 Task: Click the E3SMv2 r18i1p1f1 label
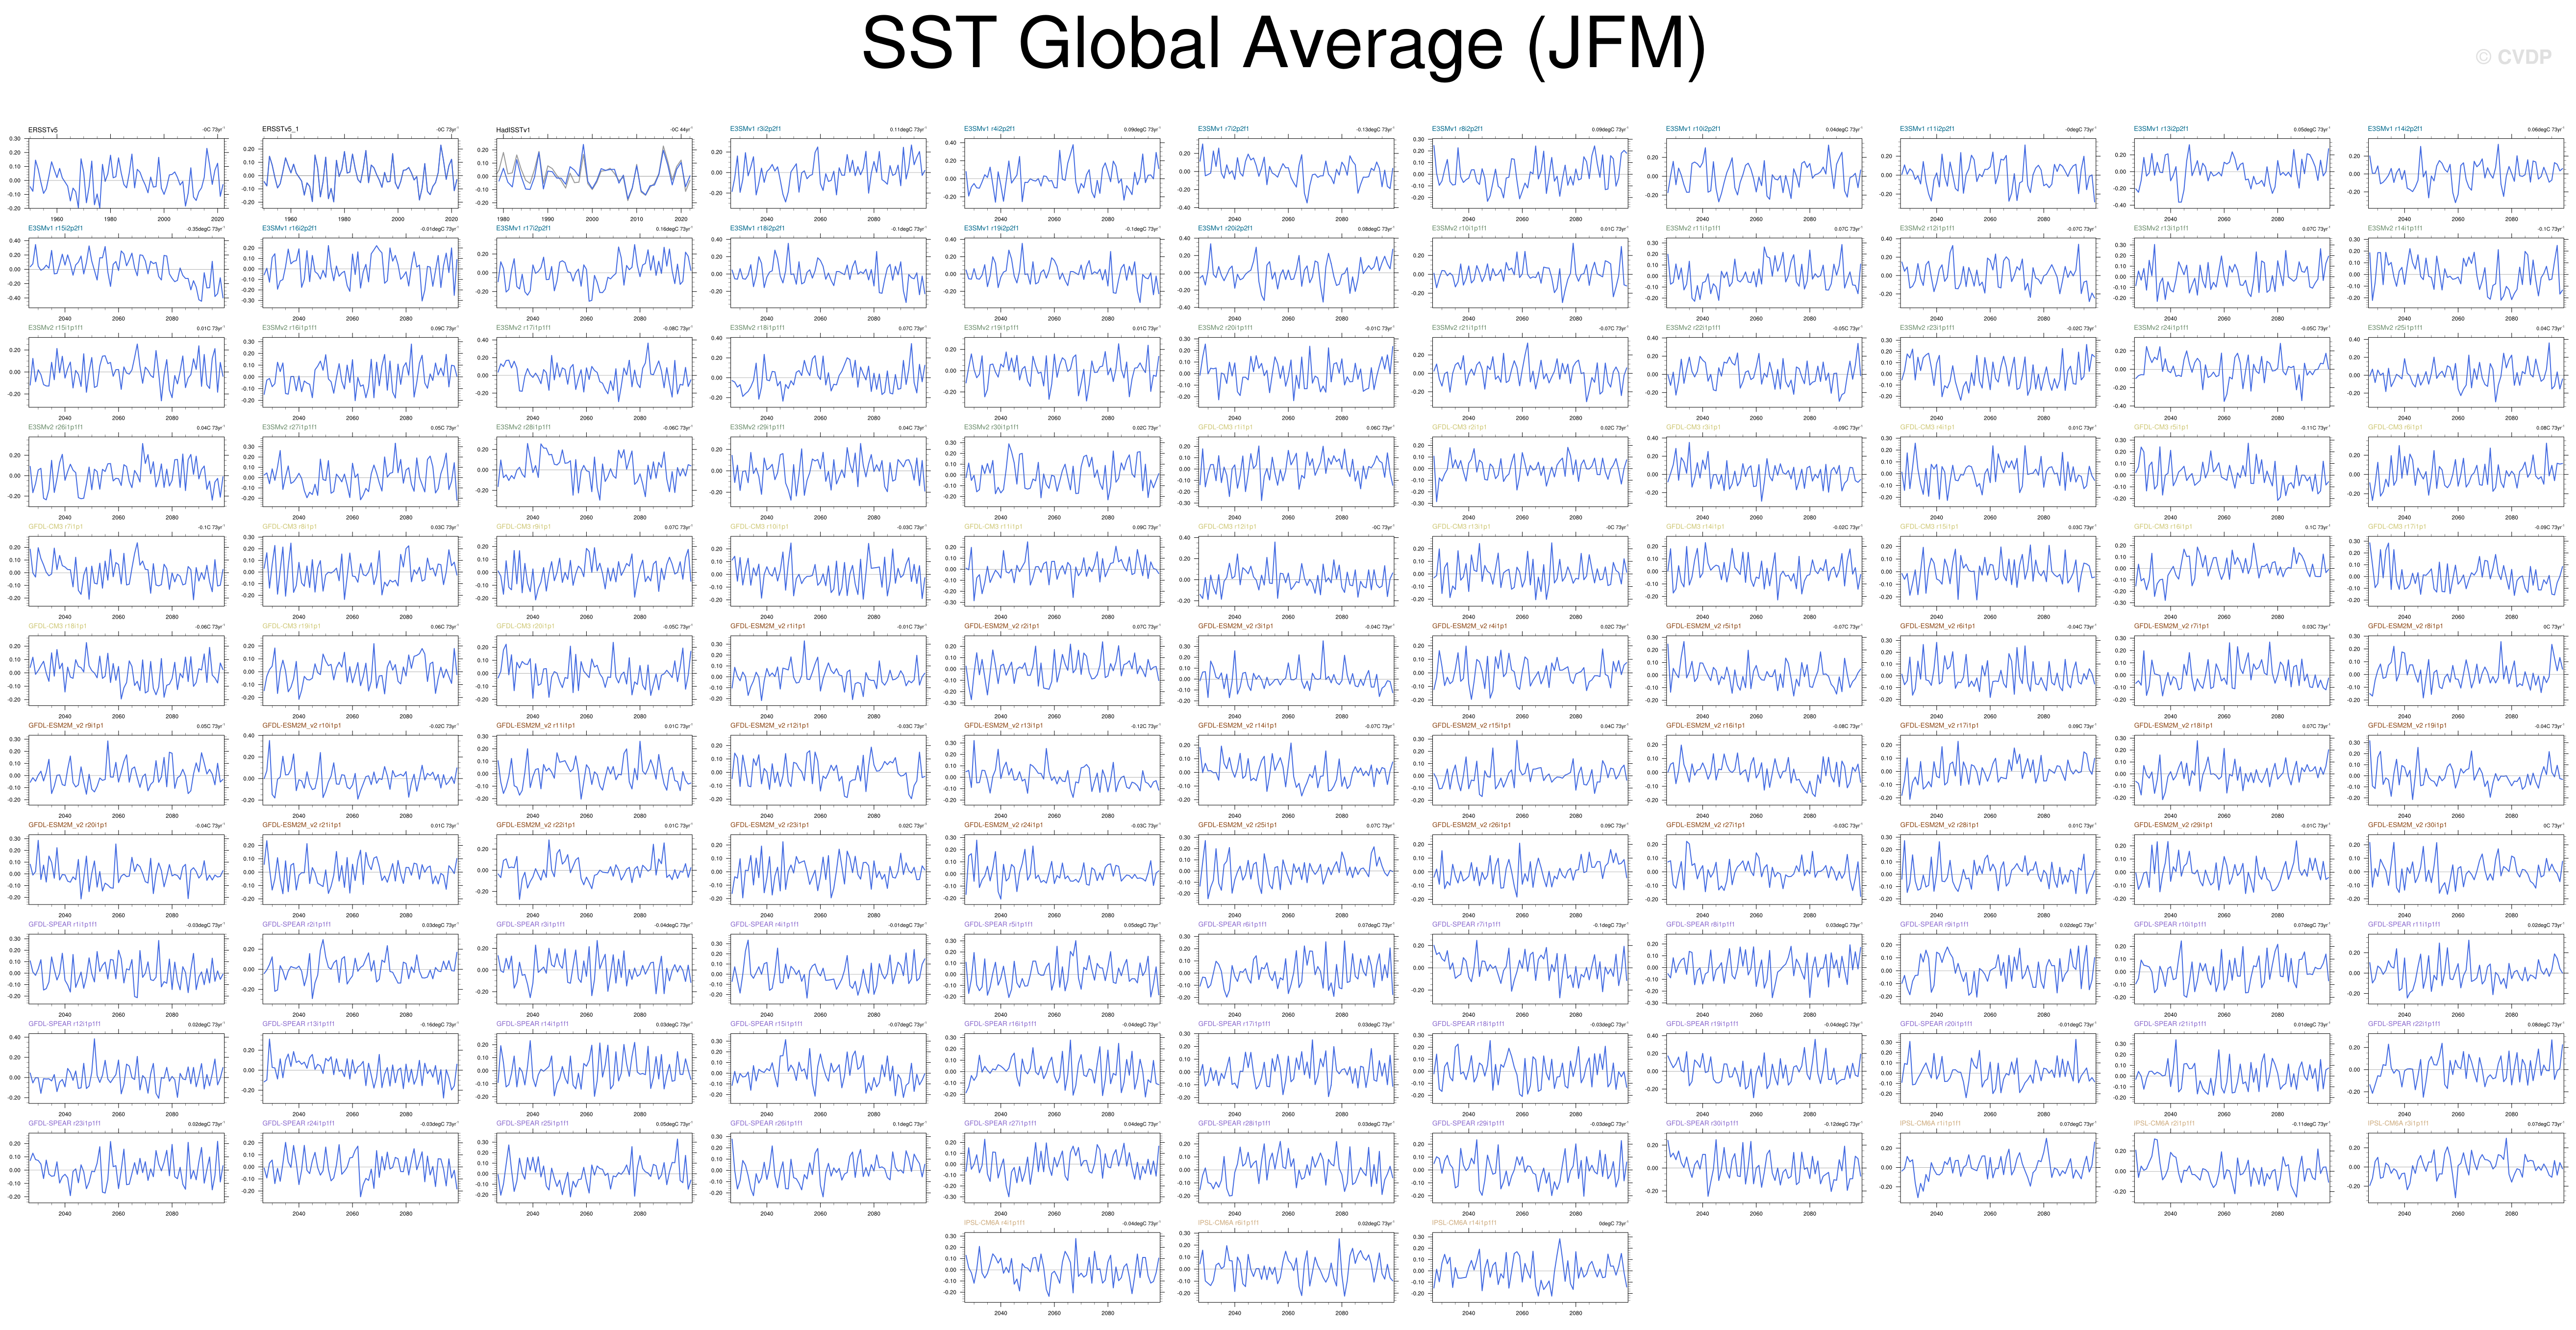(757, 327)
